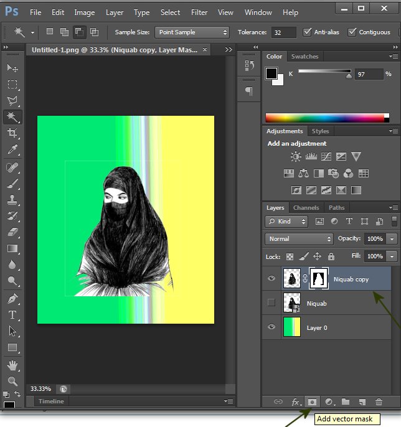
Task: Open the Kind filter dropdown
Action: (x=286, y=222)
